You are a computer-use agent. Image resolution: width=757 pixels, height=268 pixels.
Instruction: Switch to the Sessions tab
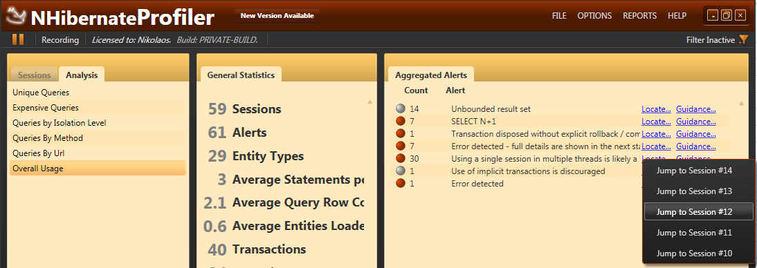(35, 75)
